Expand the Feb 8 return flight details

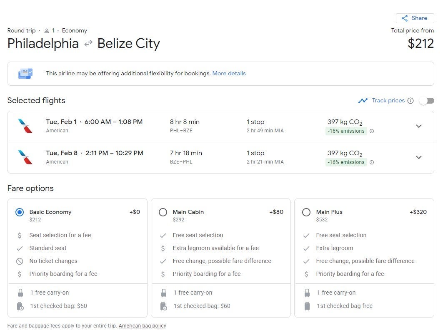coord(419,157)
